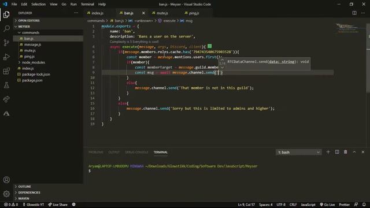Open the Help menu
This screenshot has width=370, height=208.
point(102,4)
